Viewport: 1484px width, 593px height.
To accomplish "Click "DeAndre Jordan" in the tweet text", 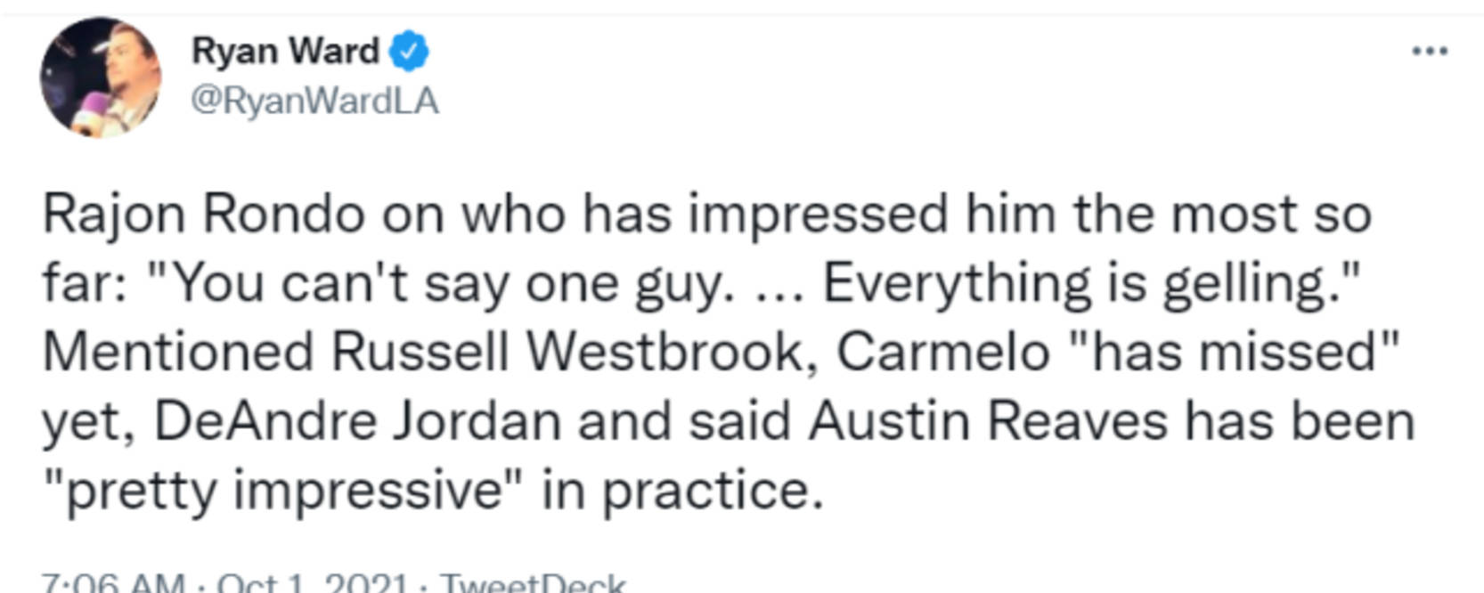I will pyautogui.click(x=357, y=420).
